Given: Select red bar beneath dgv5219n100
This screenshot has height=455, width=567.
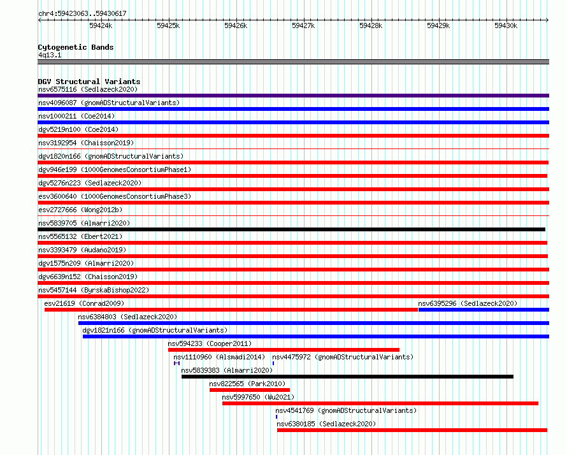Looking at the screenshot, I should [x=293, y=136].
